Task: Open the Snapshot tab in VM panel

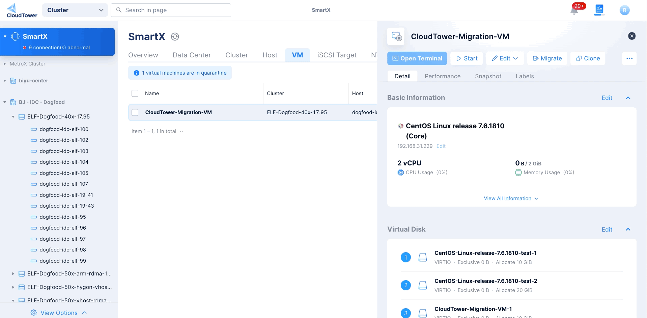Action: tap(488, 76)
